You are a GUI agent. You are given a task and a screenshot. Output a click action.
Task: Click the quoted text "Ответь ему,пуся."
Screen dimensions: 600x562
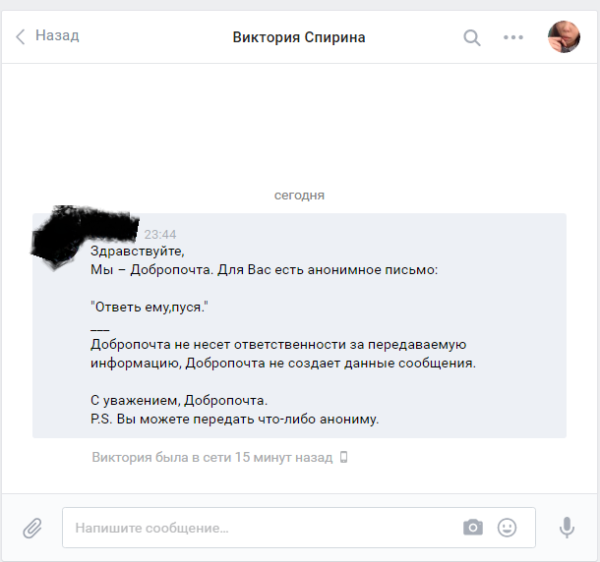tap(150, 307)
